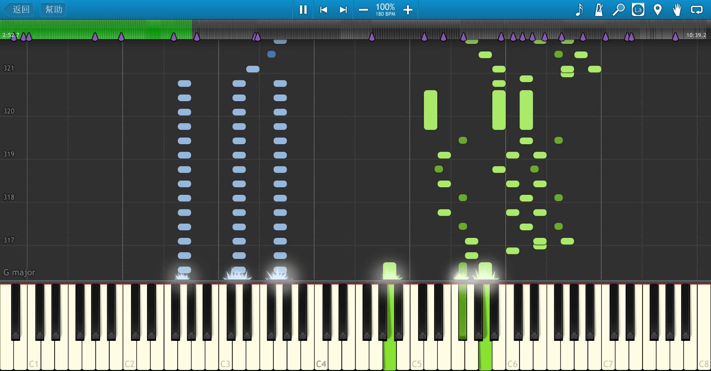The width and height of the screenshot is (711, 371).
Task: Click measure number 318
Action: click(x=9, y=197)
